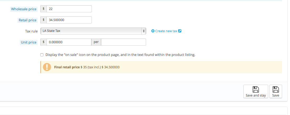Open the Create new tax link
Viewport: 290px width, 115px height.
point(166,31)
